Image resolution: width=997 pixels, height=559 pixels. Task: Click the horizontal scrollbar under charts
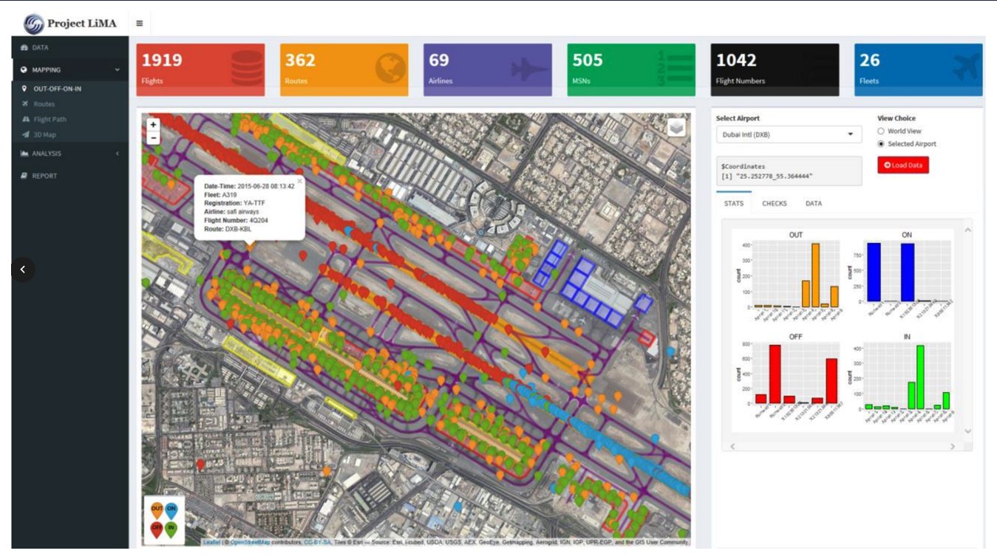pos(843,446)
